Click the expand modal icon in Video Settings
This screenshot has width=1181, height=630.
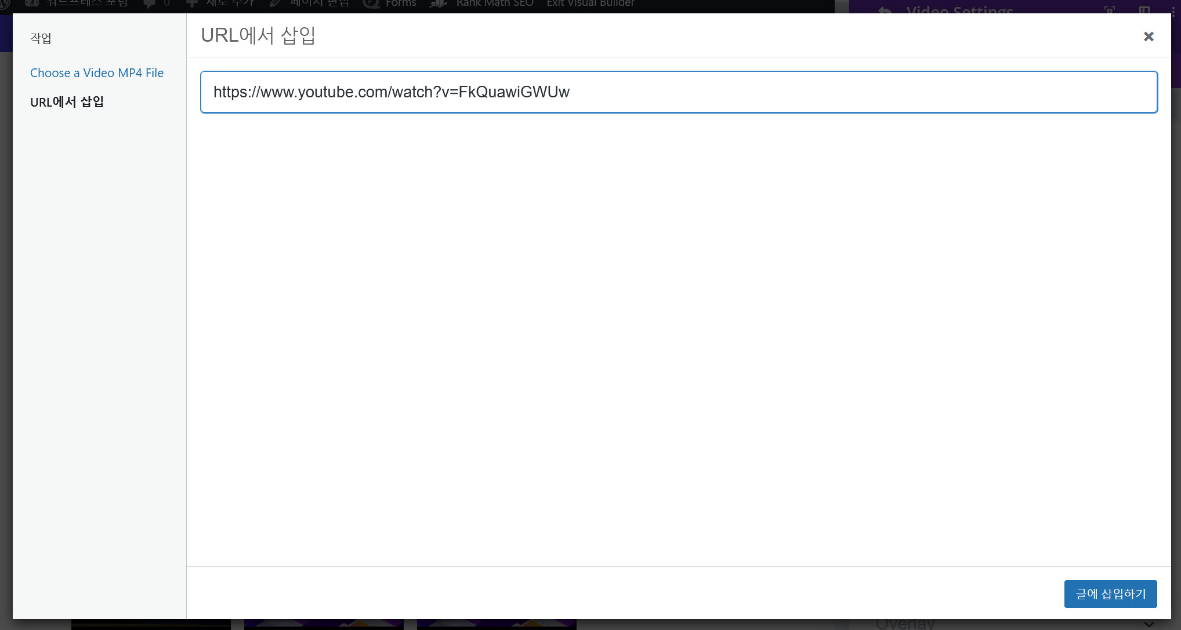click(1110, 10)
